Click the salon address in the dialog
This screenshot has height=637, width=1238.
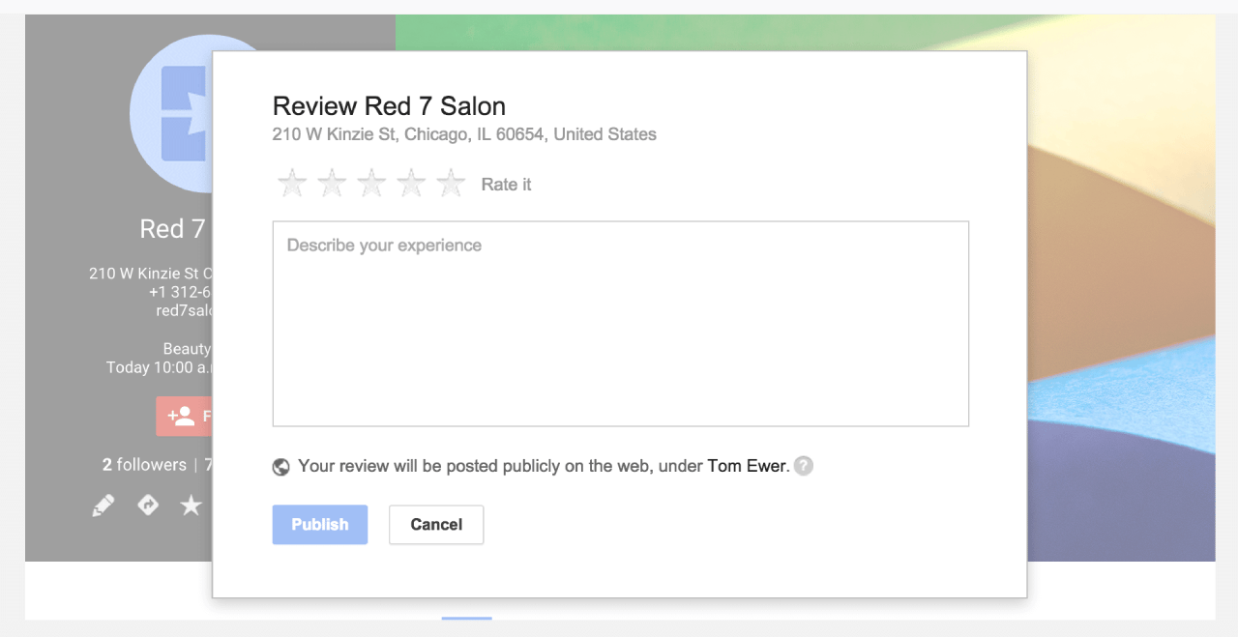(x=464, y=134)
